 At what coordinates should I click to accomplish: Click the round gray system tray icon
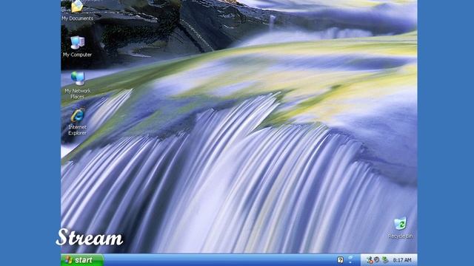(377, 259)
